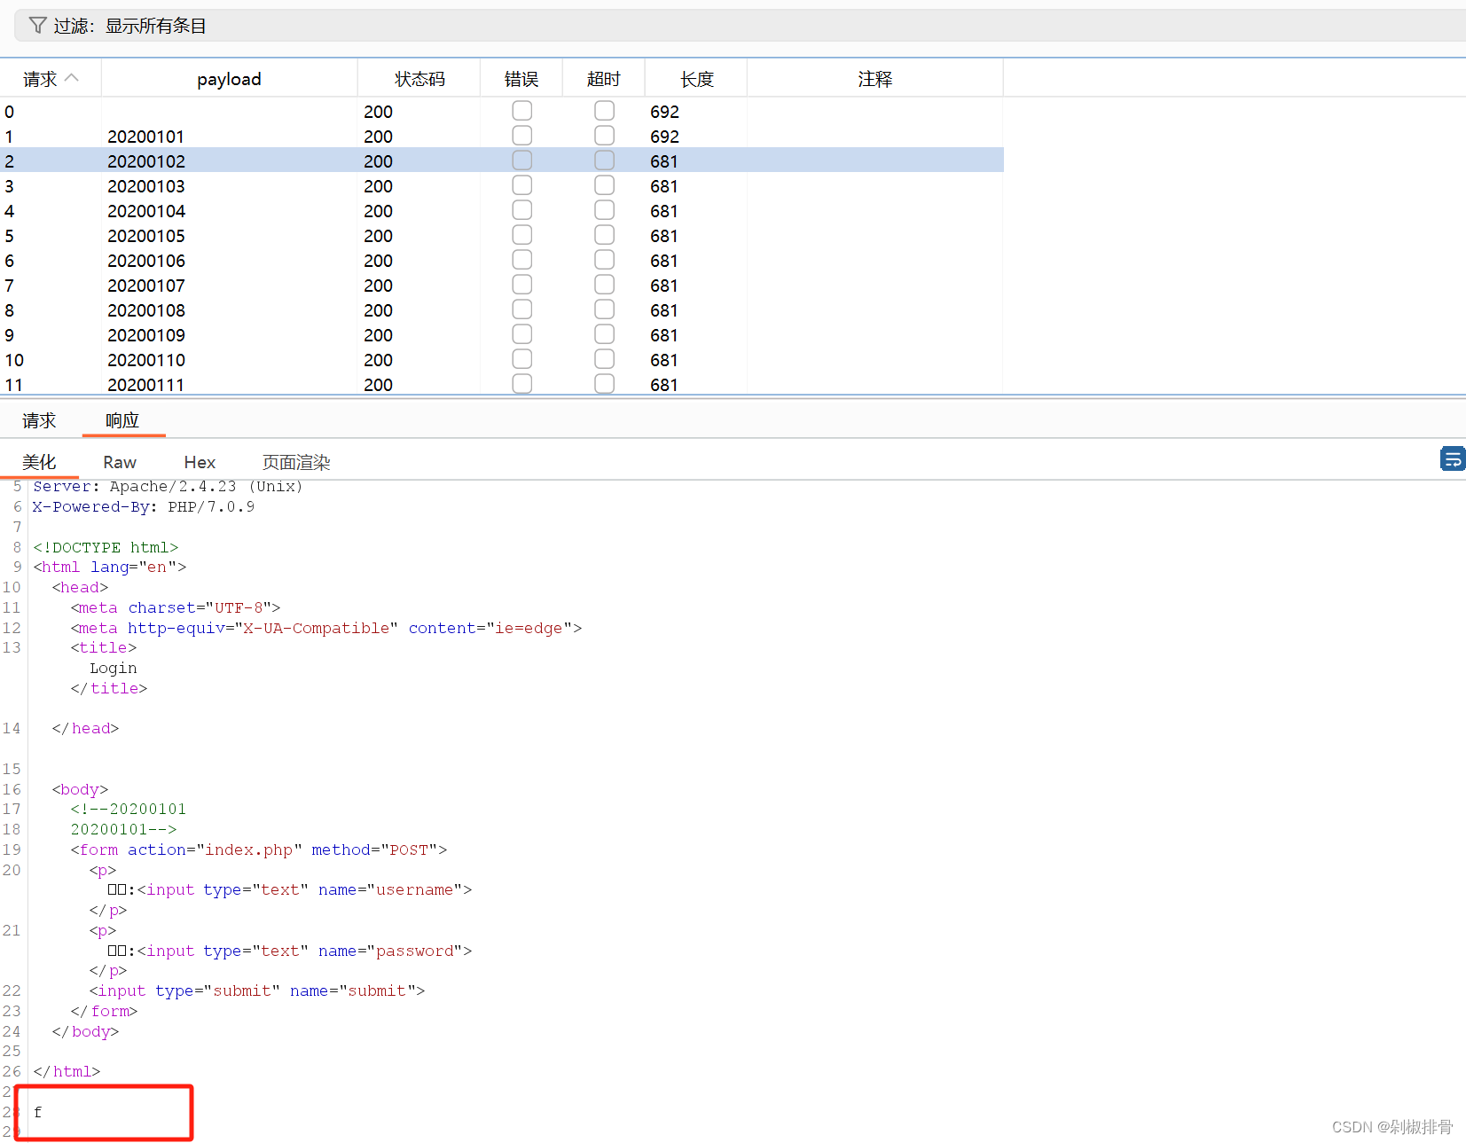Image resolution: width=1466 pixels, height=1143 pixels.
Task: Click the filter funnel icon
Action: coord(37,25)
